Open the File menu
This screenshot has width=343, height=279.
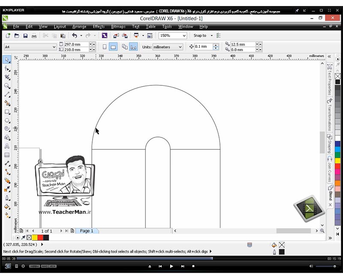click(x=16, y=27)
